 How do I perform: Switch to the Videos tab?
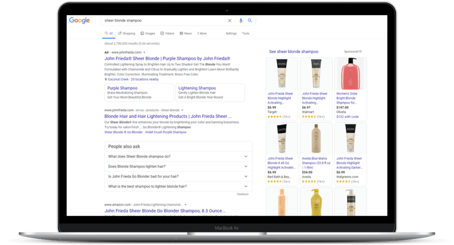click(167, 33)
